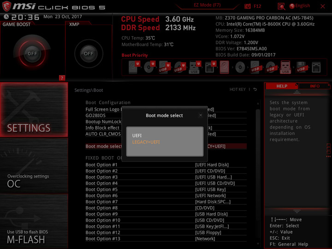Screen dimensions: 332x249
Task: Click the HOT KEY label
Action: [x=237, y=89]
